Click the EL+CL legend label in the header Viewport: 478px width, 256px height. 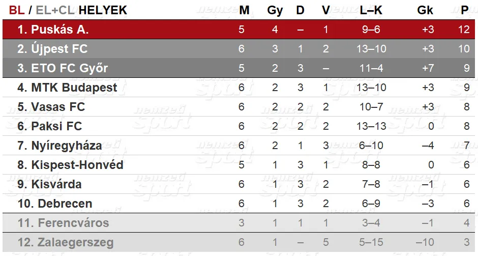(55, 10)
